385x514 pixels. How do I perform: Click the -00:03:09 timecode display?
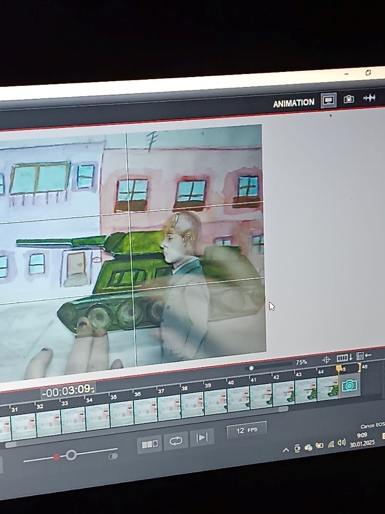click(68, 391)
